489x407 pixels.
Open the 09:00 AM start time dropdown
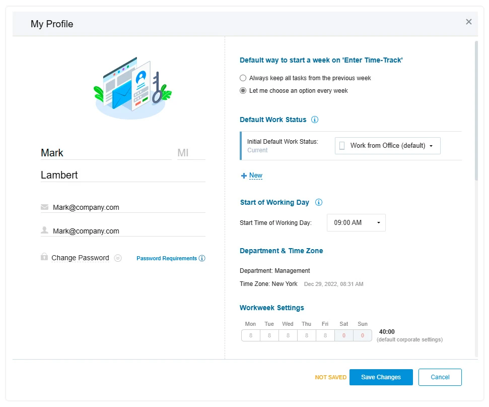tap(356, 223)
